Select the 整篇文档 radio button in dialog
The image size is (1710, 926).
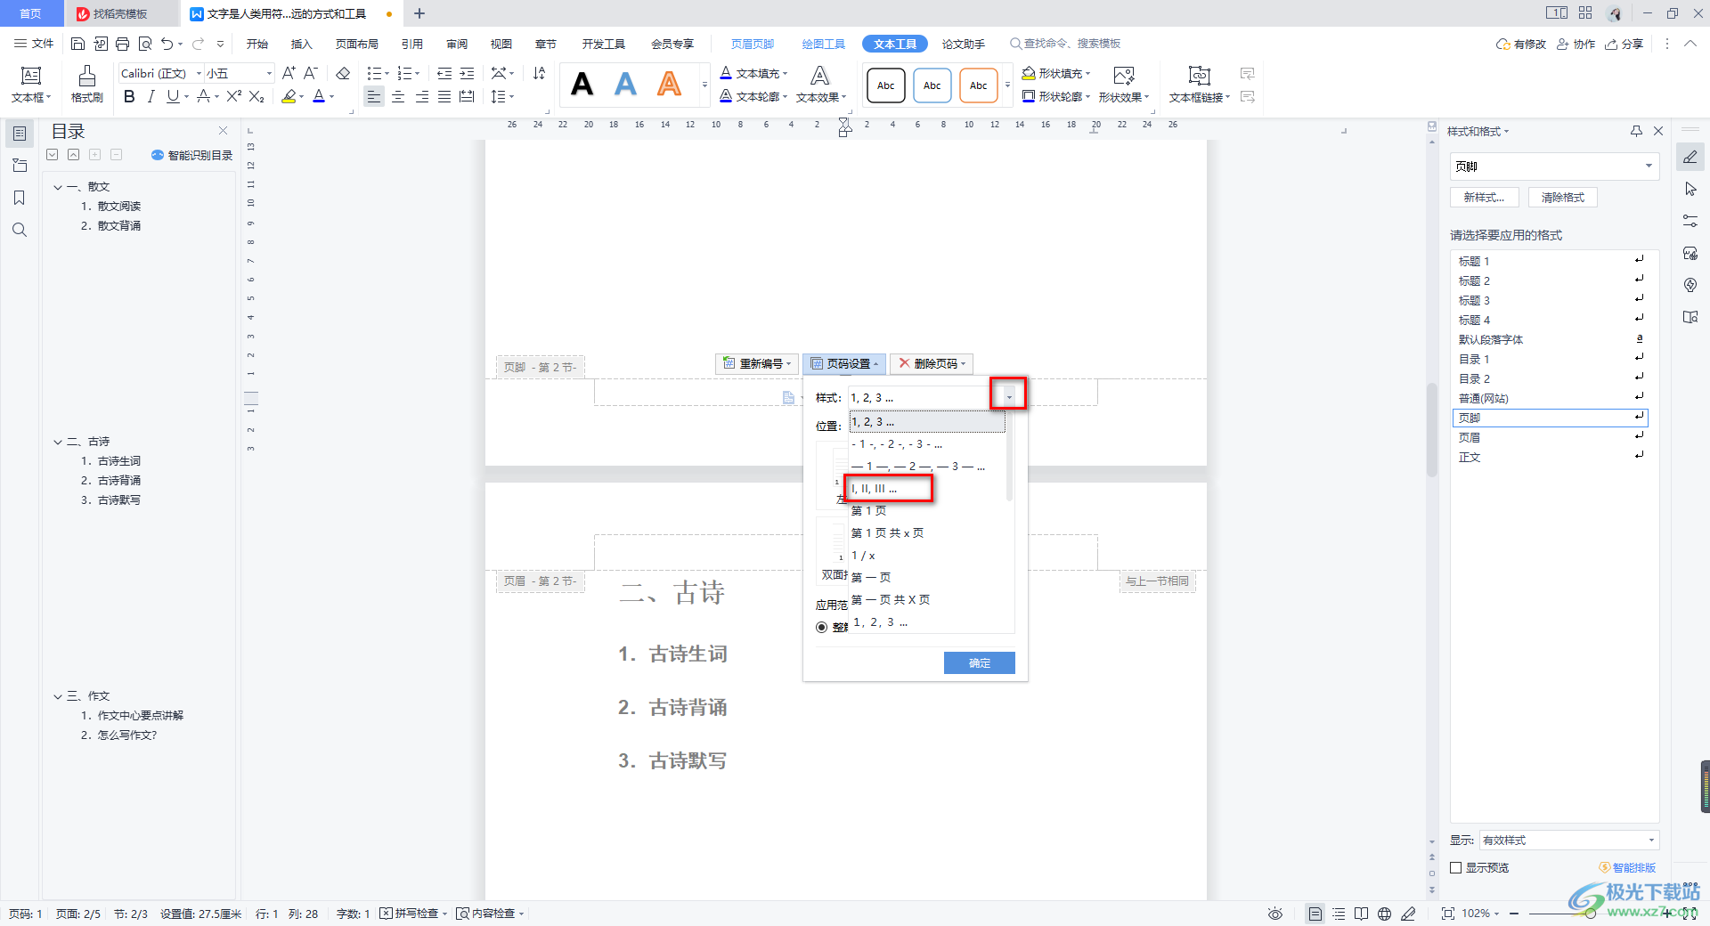(821, 627)
